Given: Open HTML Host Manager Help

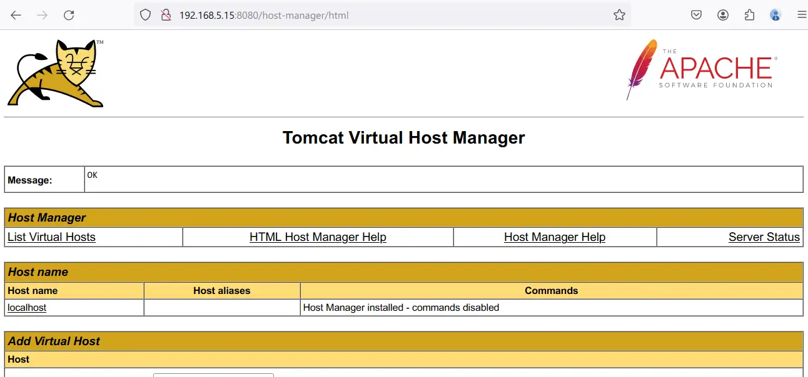Looking at the screenshot, I should pyautogui.click(x=318, y=237).
